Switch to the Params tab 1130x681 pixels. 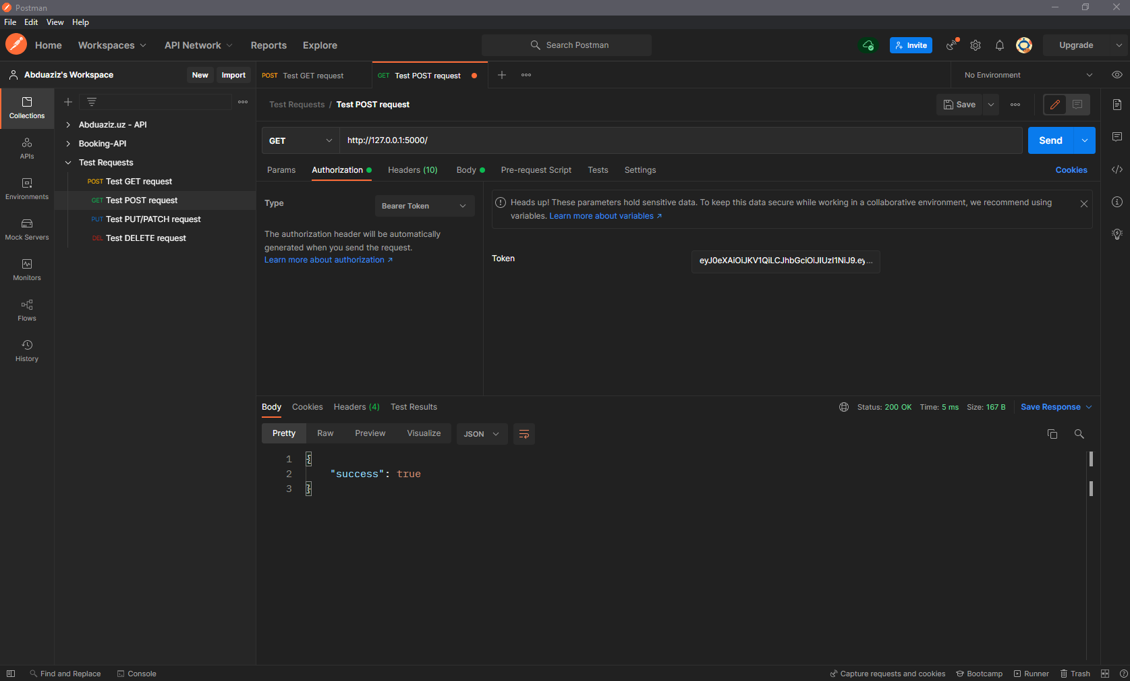point(281,170)
